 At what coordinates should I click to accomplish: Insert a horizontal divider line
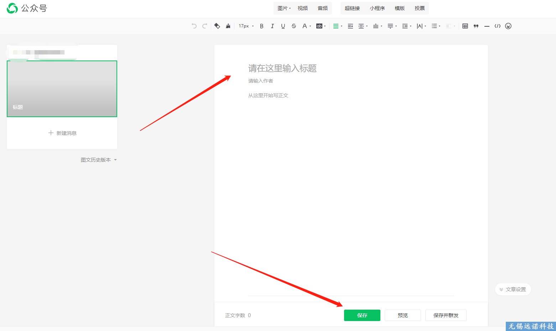487,26
